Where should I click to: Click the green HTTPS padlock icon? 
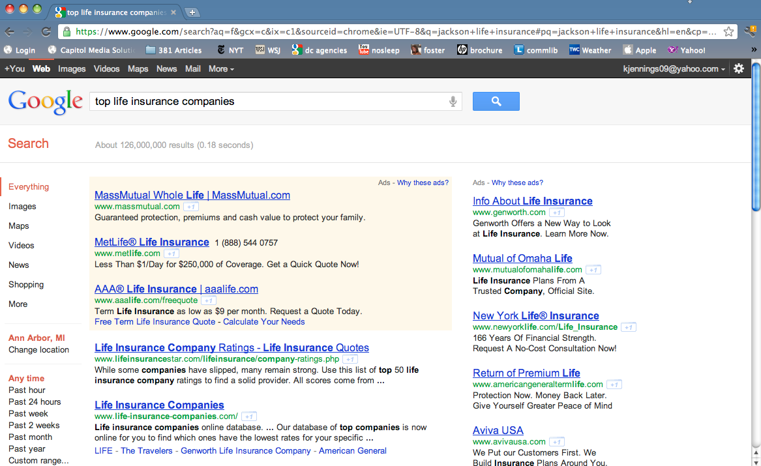[x=67, y=32]
